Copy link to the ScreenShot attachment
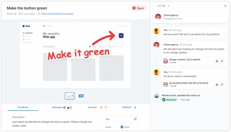This screenshot has height=132, width=231. tap(222, 84)
